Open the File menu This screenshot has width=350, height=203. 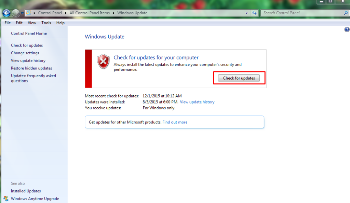8,23
